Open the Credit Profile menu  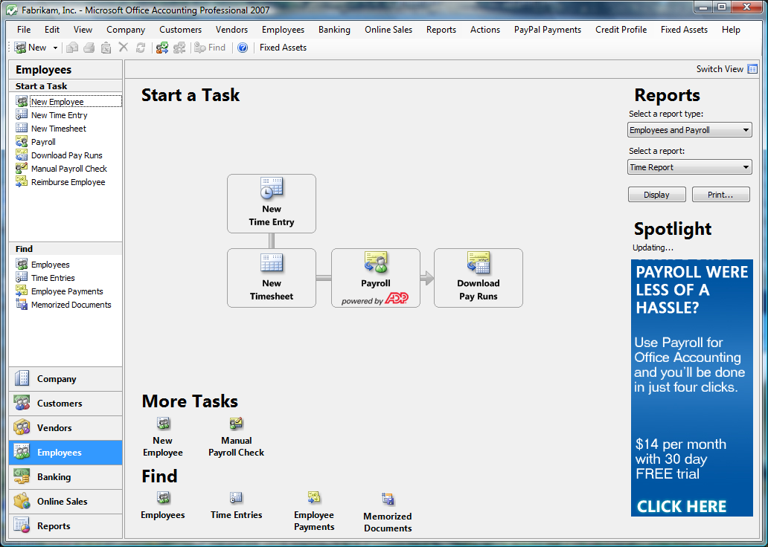[621, 29]
